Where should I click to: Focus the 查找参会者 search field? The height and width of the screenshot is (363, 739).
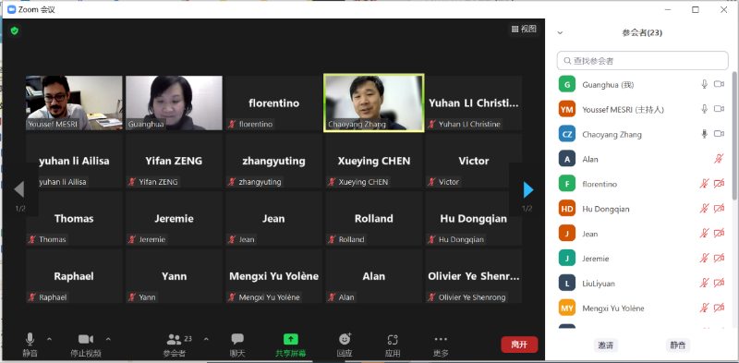point(642,61)
